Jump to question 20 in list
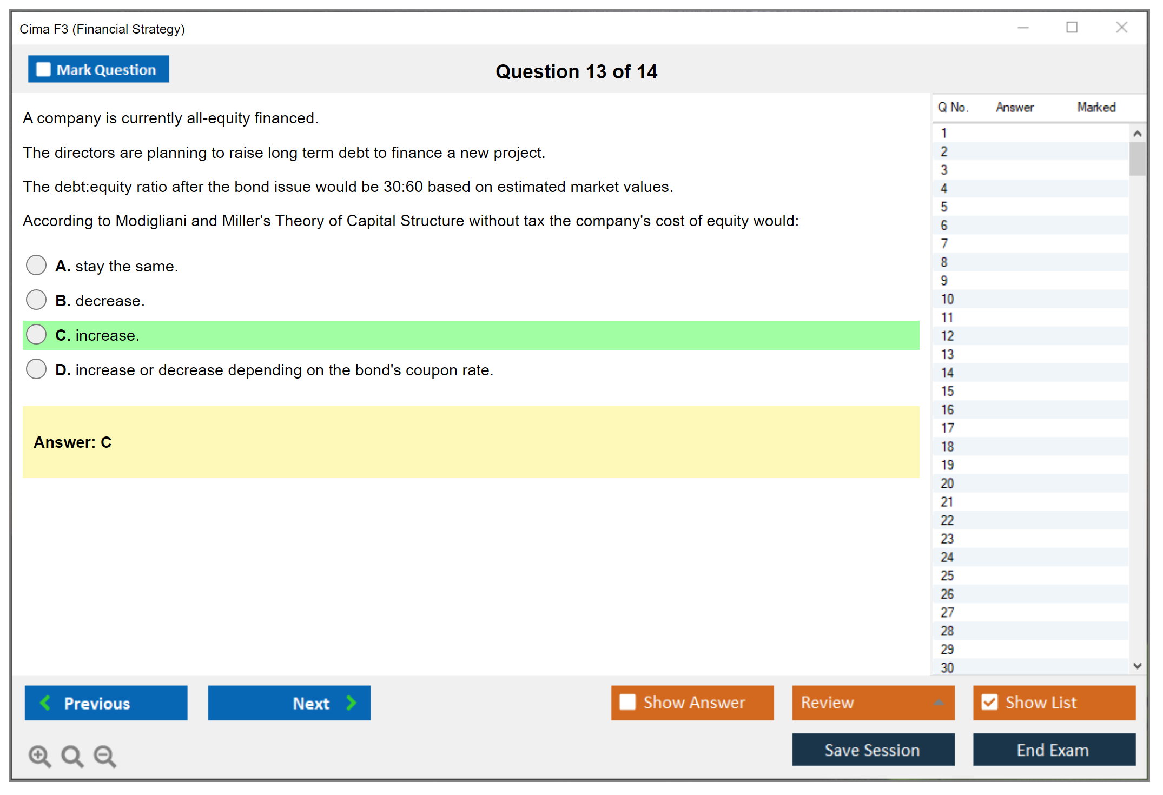The image size is (1163, 795). (947, 483)
